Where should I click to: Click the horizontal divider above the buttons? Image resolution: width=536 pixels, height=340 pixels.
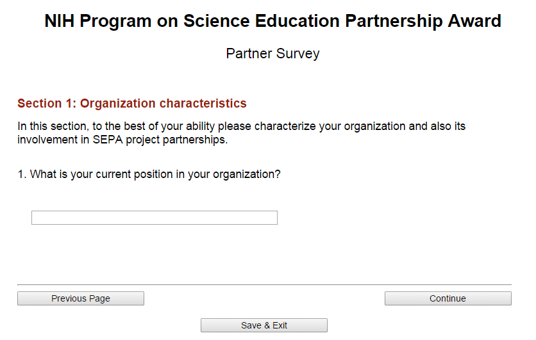[264, 284]
